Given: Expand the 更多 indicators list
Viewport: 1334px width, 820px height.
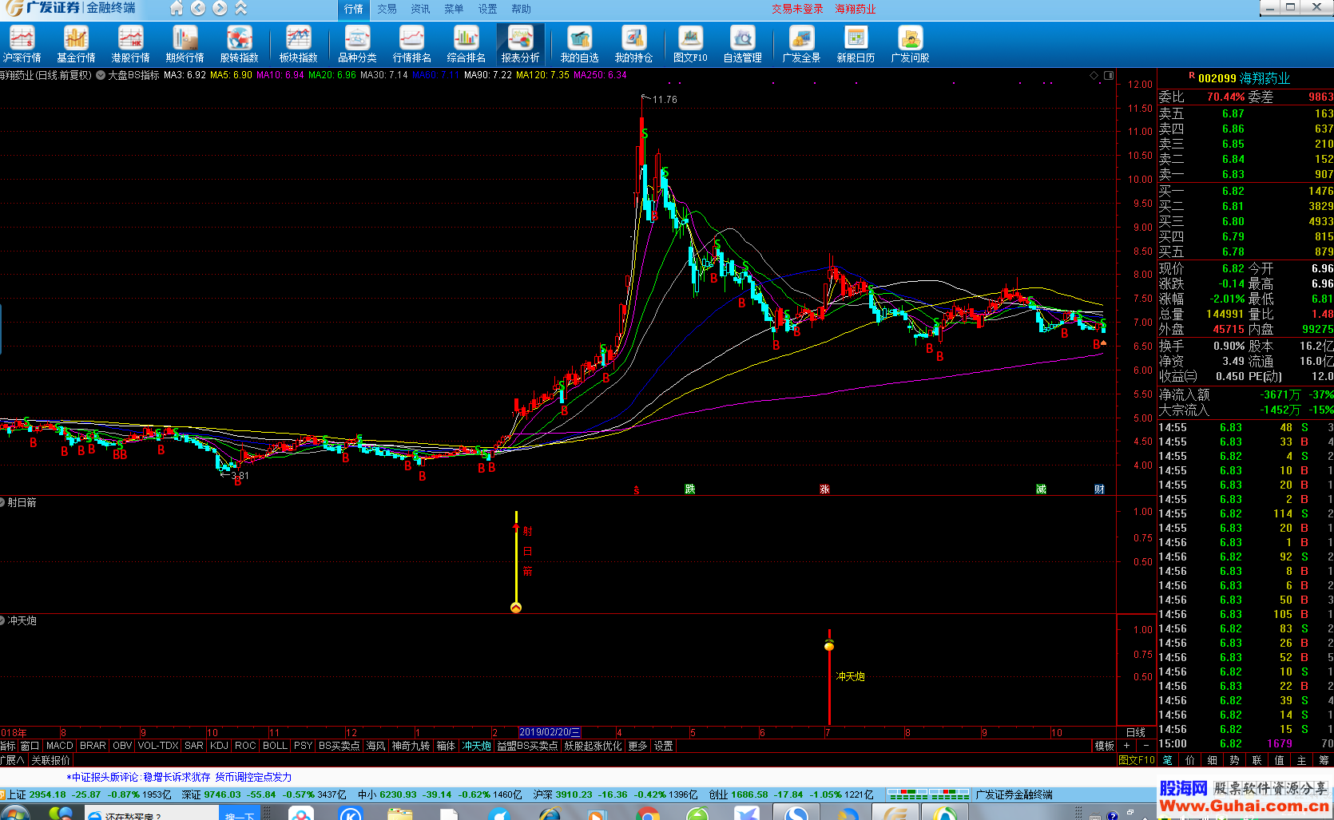Looking at the screenshot, I should point(637,746).
